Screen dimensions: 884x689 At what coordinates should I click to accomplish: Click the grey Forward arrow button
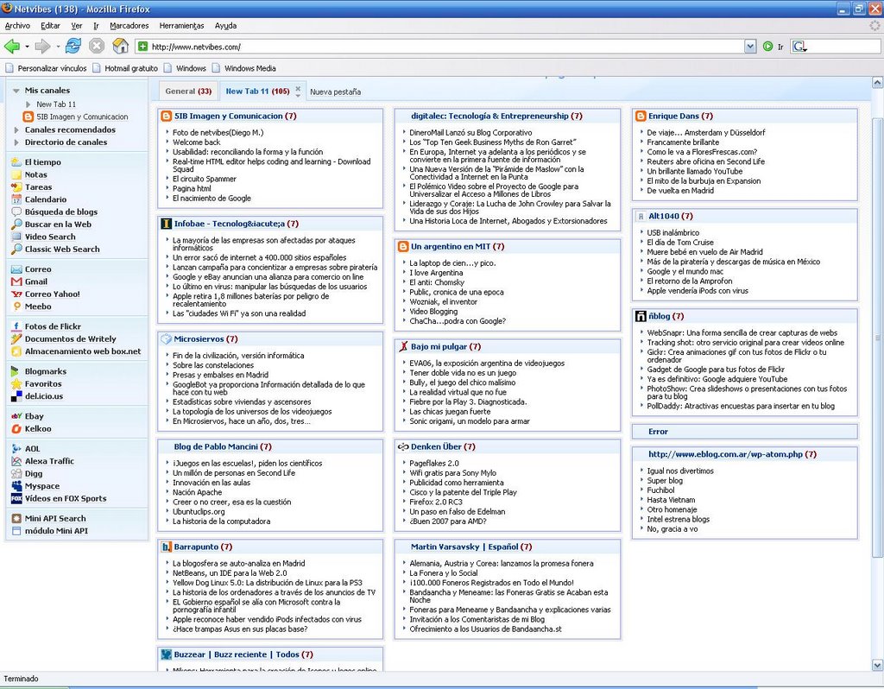click(x=42, y=47)
